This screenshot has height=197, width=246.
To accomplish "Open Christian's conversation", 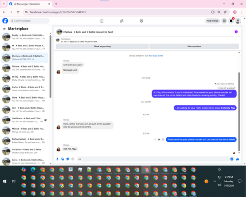I will 25,151.
